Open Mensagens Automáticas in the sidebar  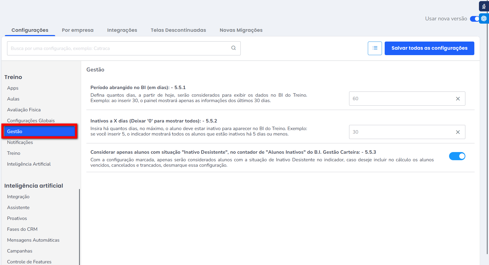pyautogui.click(x=33, y=240)
